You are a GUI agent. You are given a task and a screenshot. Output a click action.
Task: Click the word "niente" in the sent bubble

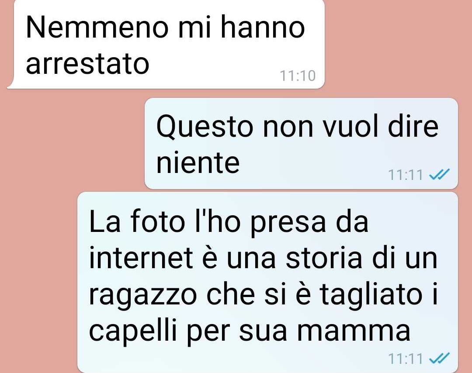tap(198, 163)
